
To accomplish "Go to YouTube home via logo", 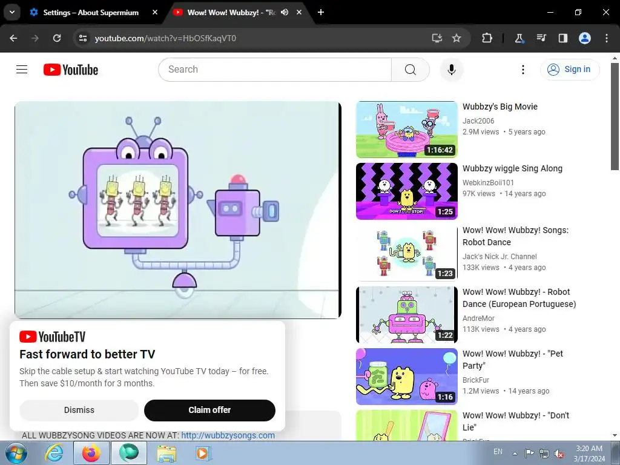I will [x=71, y=70].
